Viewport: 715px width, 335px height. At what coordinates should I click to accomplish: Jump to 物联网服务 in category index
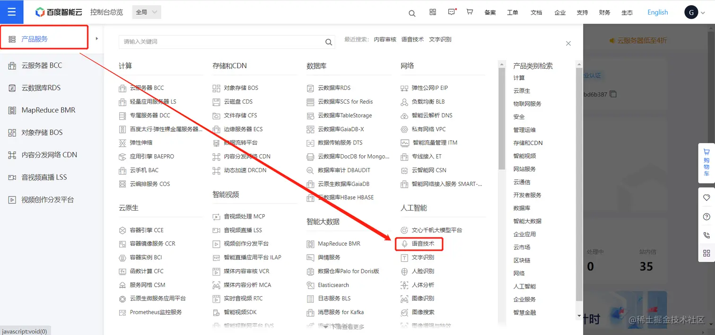click(x=528, y=104)
